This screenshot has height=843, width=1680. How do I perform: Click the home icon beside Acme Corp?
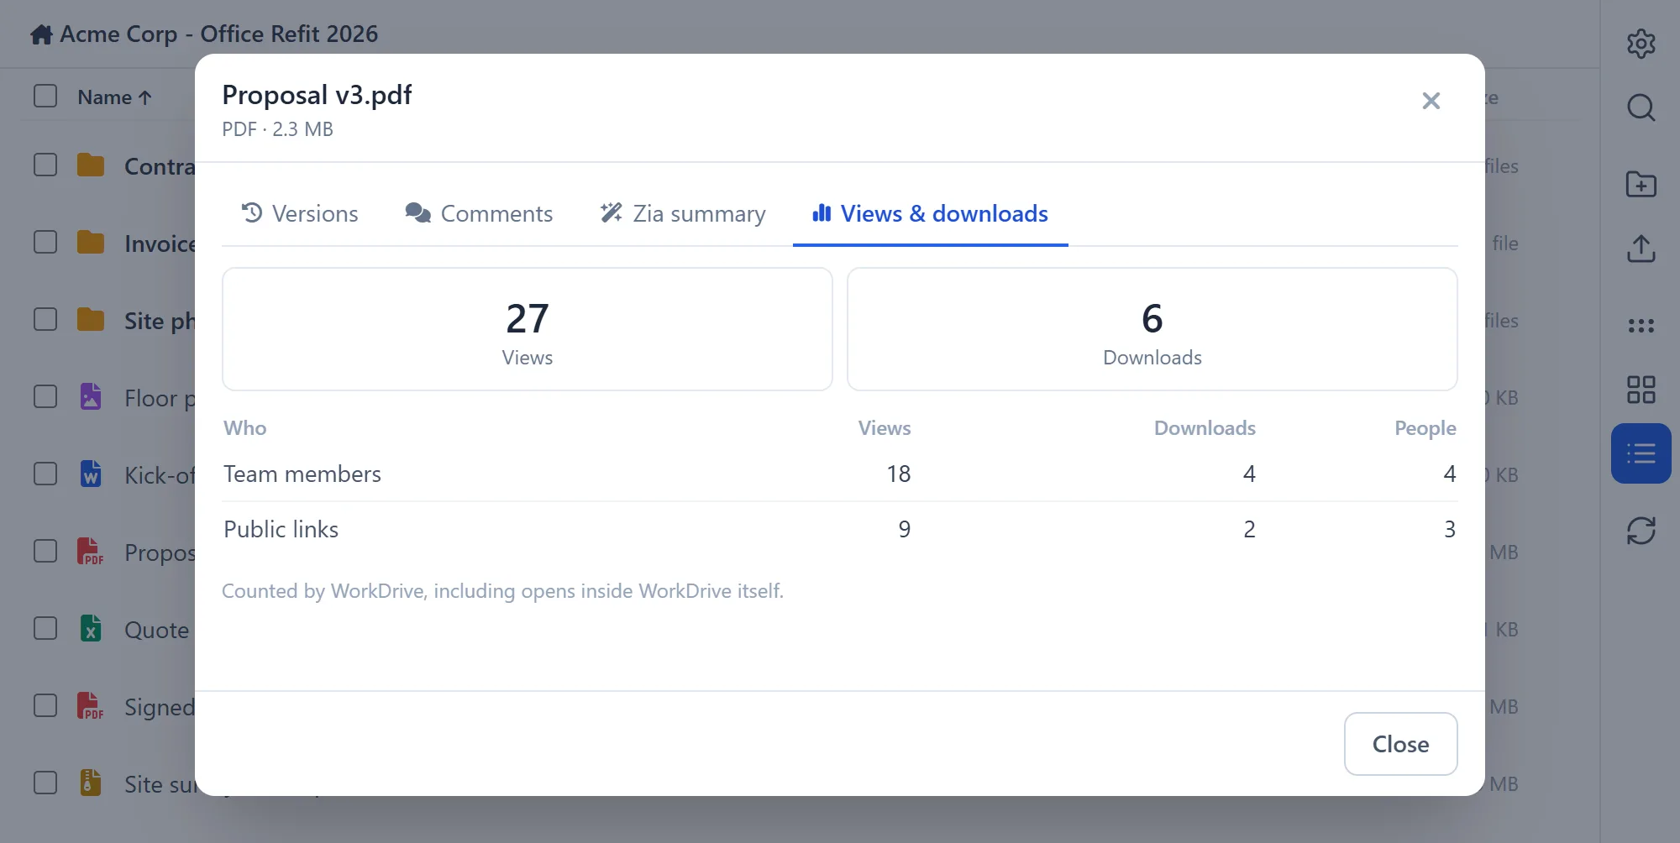41,34
